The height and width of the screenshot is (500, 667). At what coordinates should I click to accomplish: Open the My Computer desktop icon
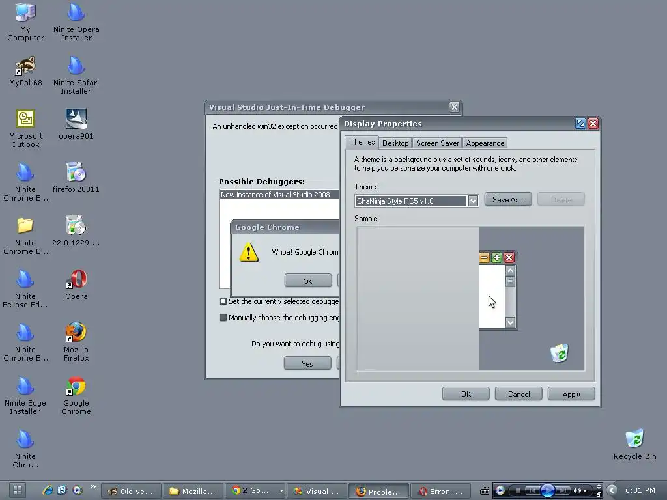25,21
